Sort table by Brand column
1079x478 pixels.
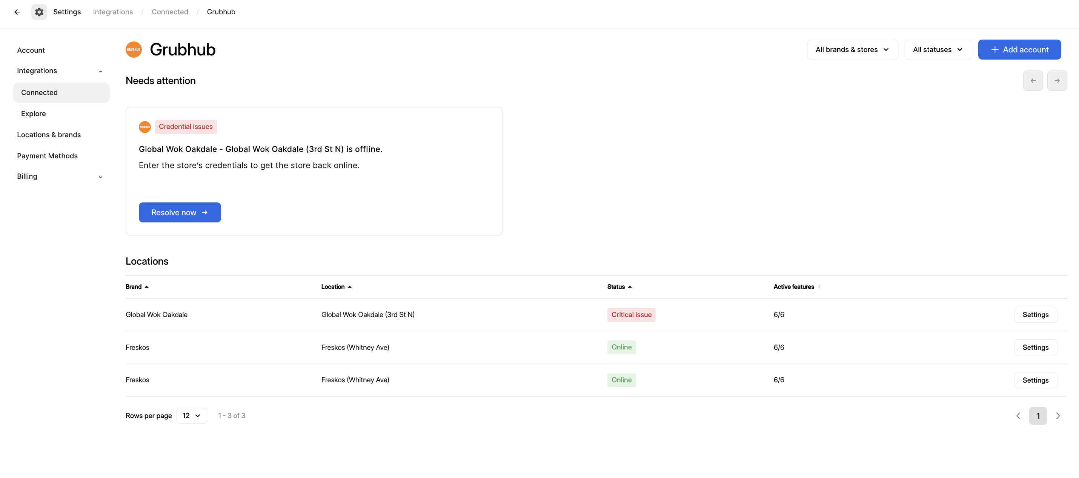point(137,287)
